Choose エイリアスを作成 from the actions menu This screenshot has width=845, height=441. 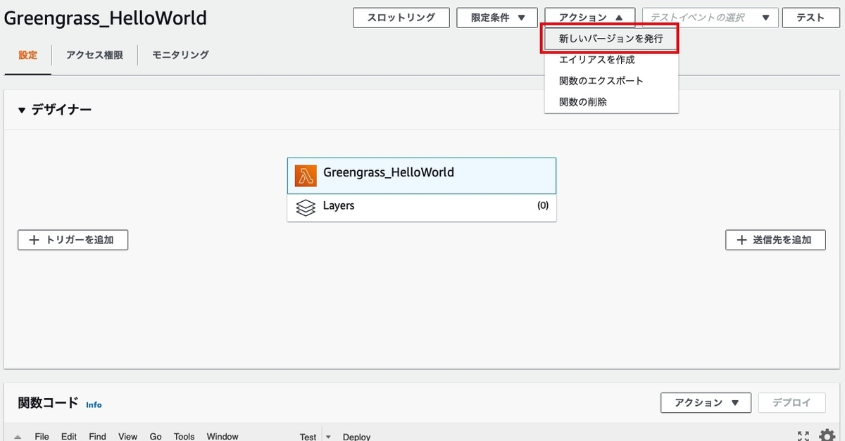tap(596, 60)
